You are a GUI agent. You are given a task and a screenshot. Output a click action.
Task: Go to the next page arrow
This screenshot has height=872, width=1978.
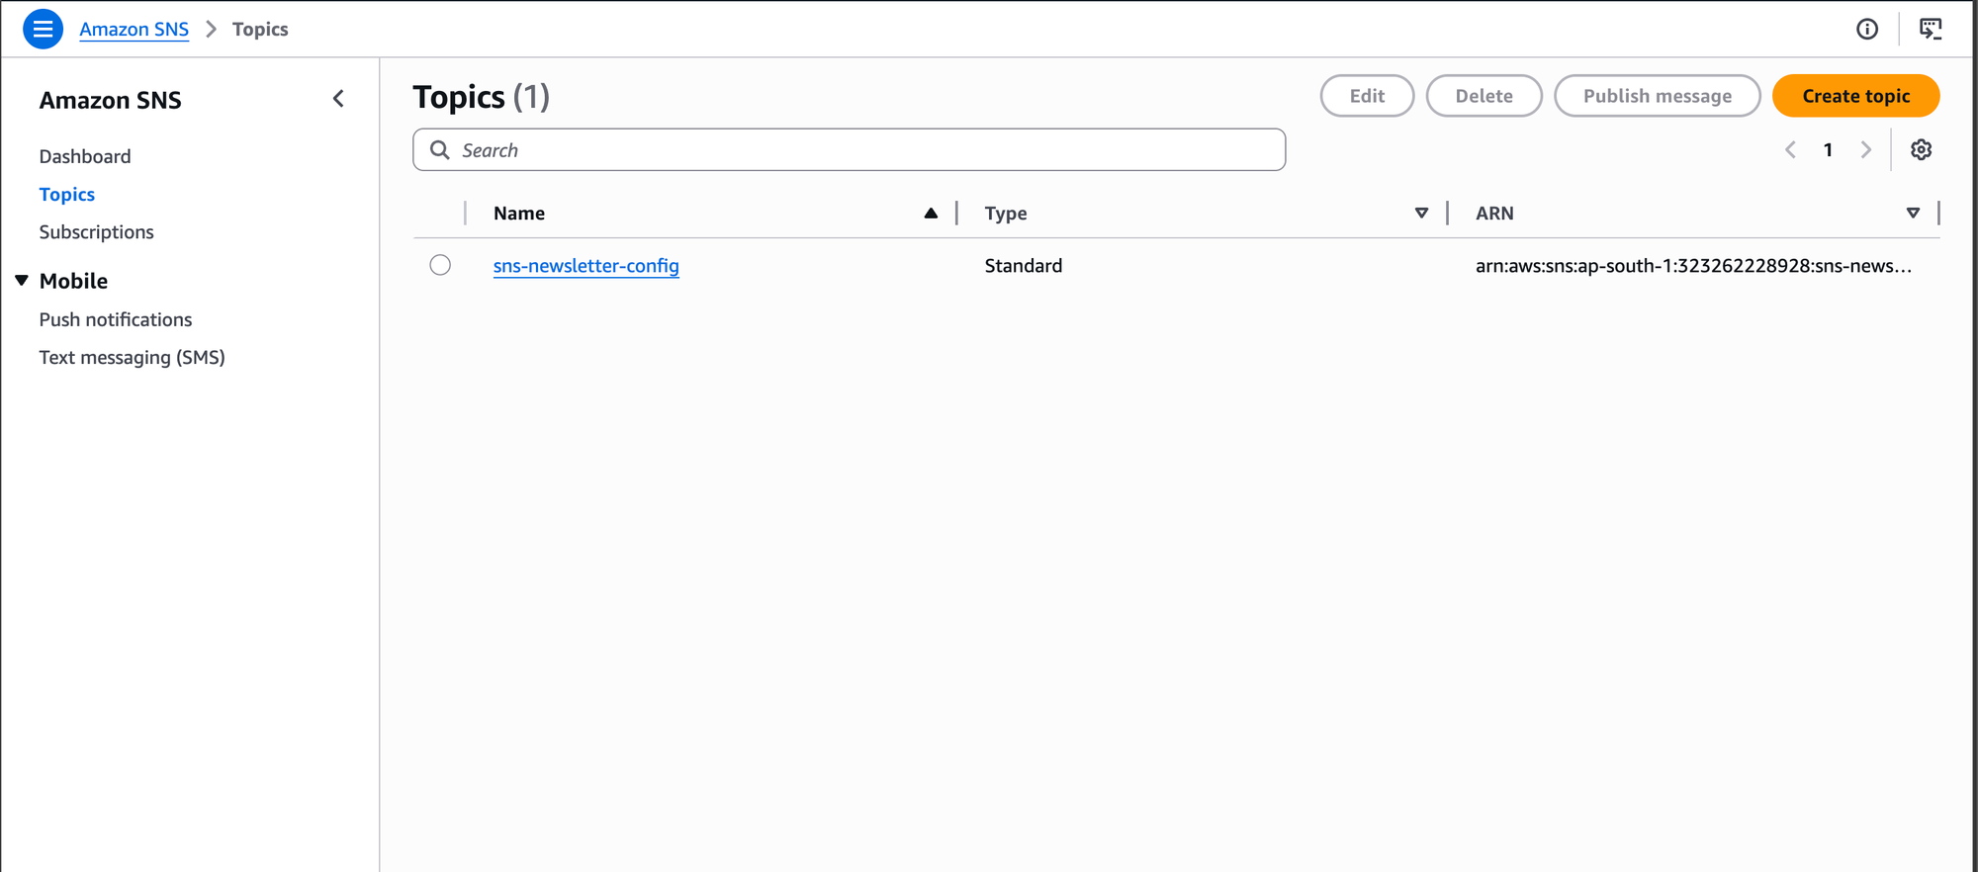(1865, 150)
